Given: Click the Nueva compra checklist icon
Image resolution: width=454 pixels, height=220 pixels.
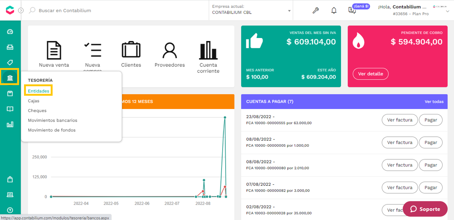Looking at the screenshot, I should click(93, 50).
